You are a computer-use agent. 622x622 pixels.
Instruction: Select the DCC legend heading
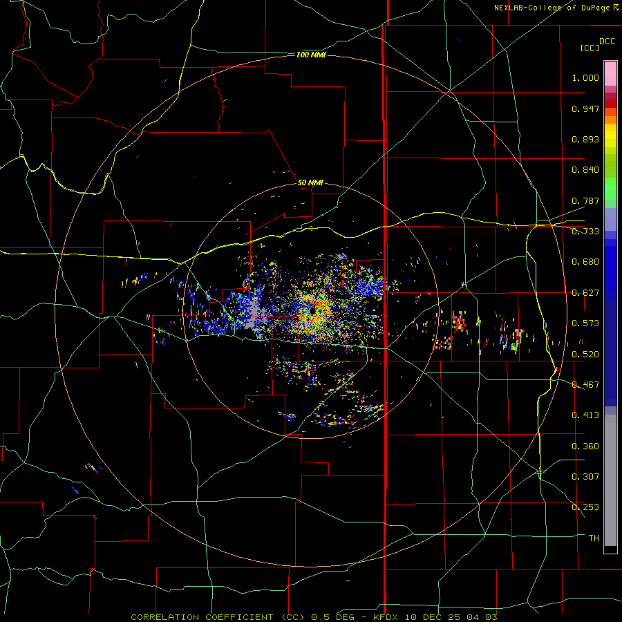(x=607, y=41)
